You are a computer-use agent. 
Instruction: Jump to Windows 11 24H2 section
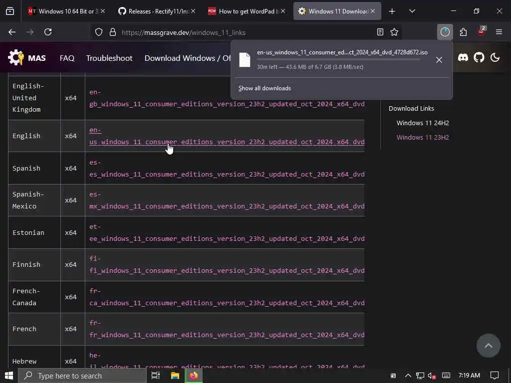[x=423, y=123]
